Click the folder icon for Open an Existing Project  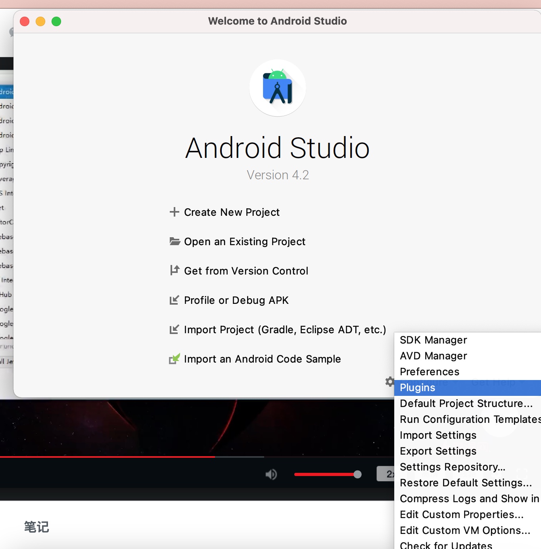click(175, 241)
